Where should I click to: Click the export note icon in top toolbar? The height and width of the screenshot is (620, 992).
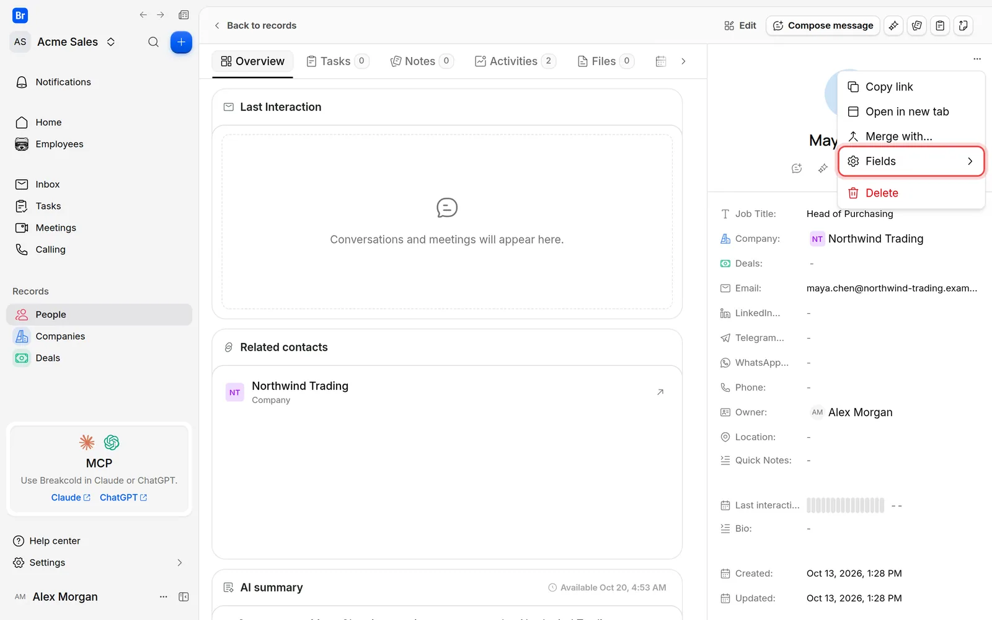(x=963, y=25)
